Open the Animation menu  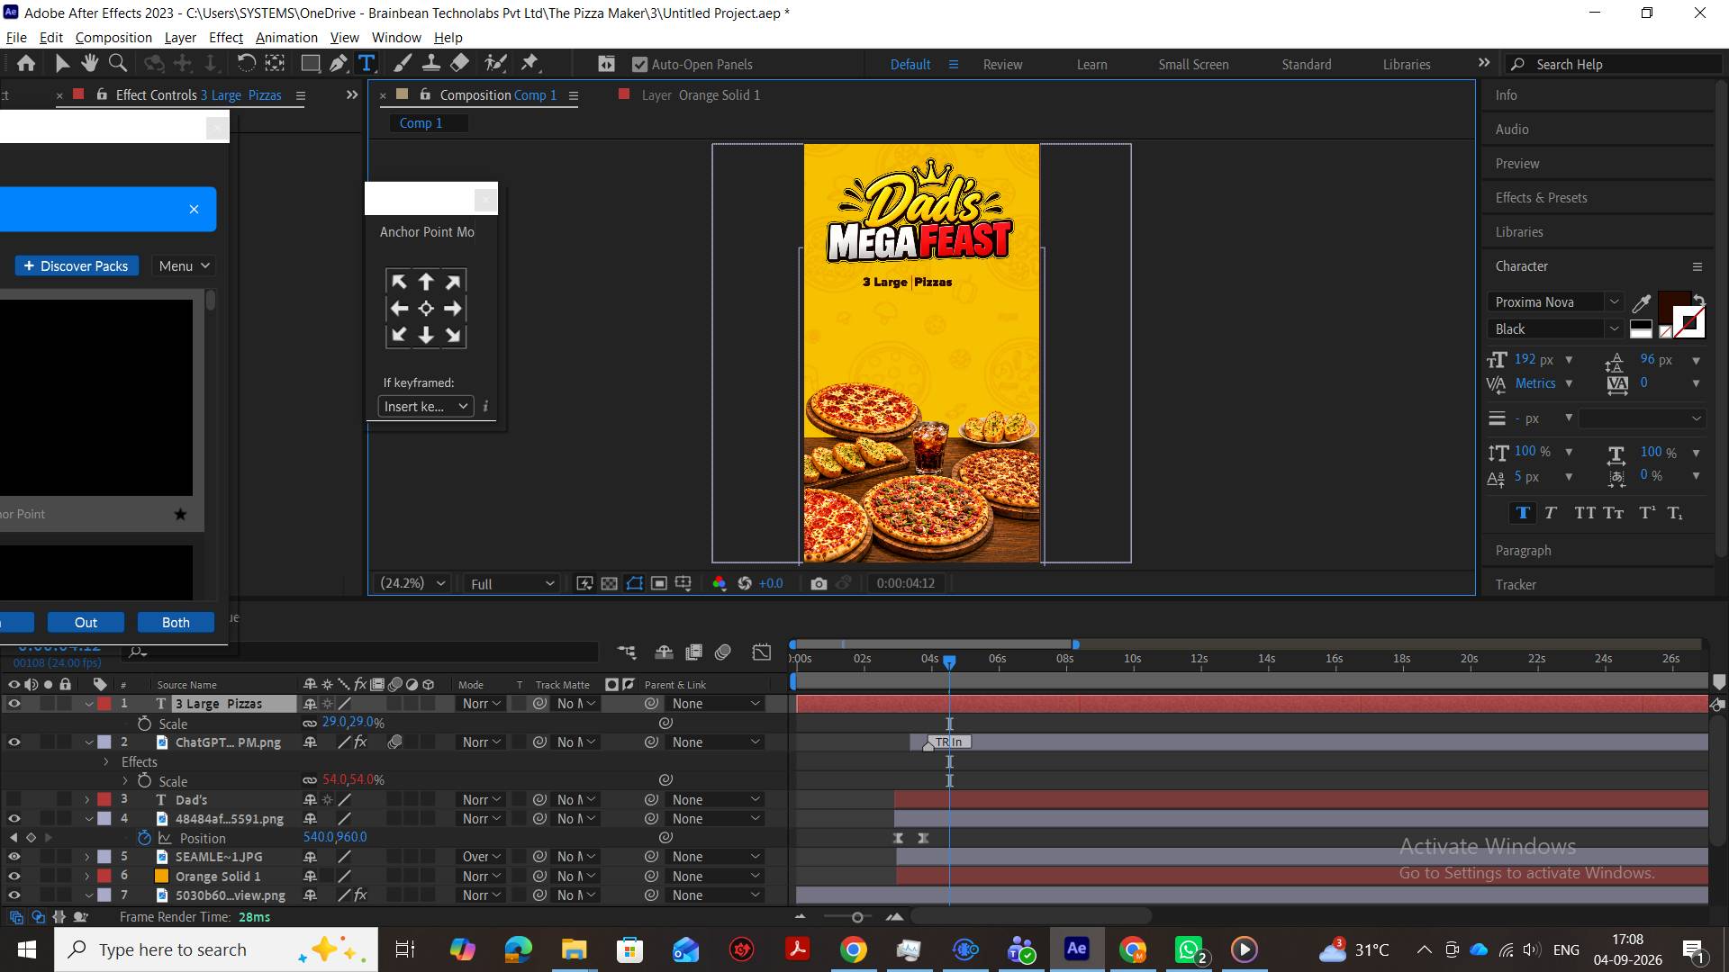[286, 38]
